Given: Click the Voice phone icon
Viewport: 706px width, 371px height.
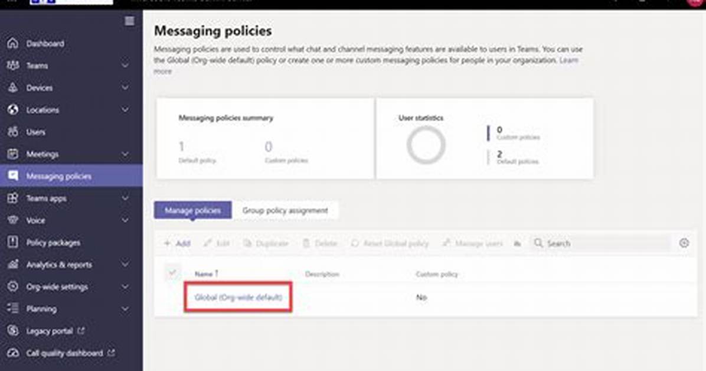Looking at the screenshot, I should tap(12, 220).
